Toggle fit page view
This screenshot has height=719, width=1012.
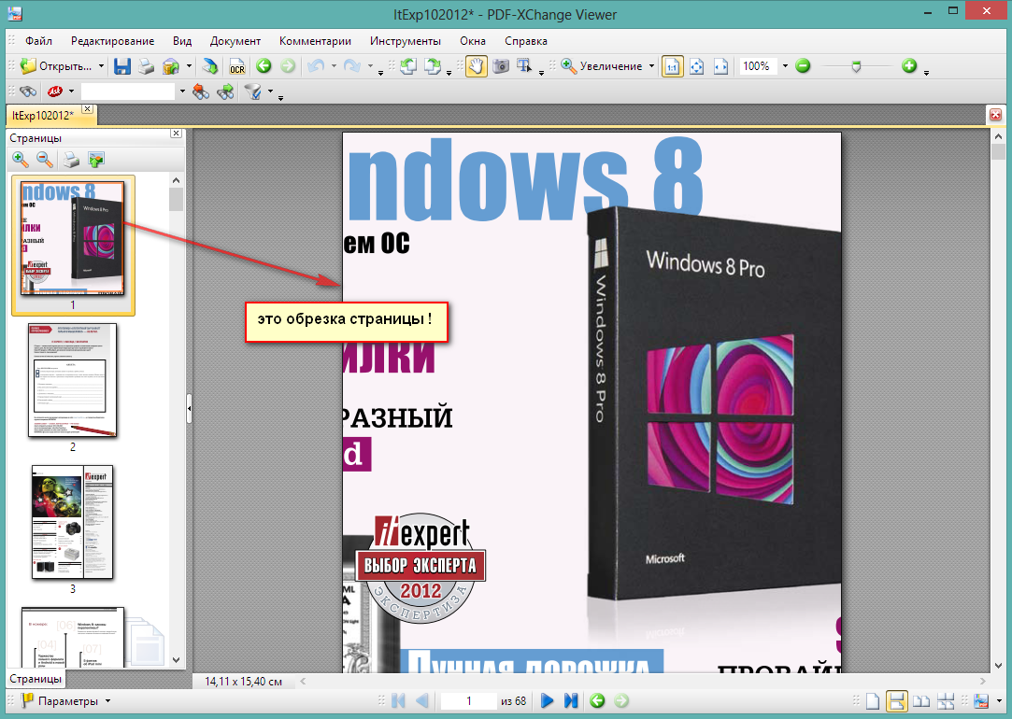[696, 65]
